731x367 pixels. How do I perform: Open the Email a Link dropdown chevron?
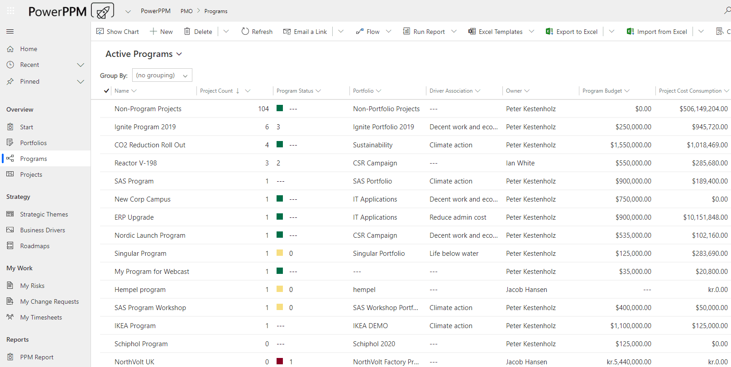point(341,32)
